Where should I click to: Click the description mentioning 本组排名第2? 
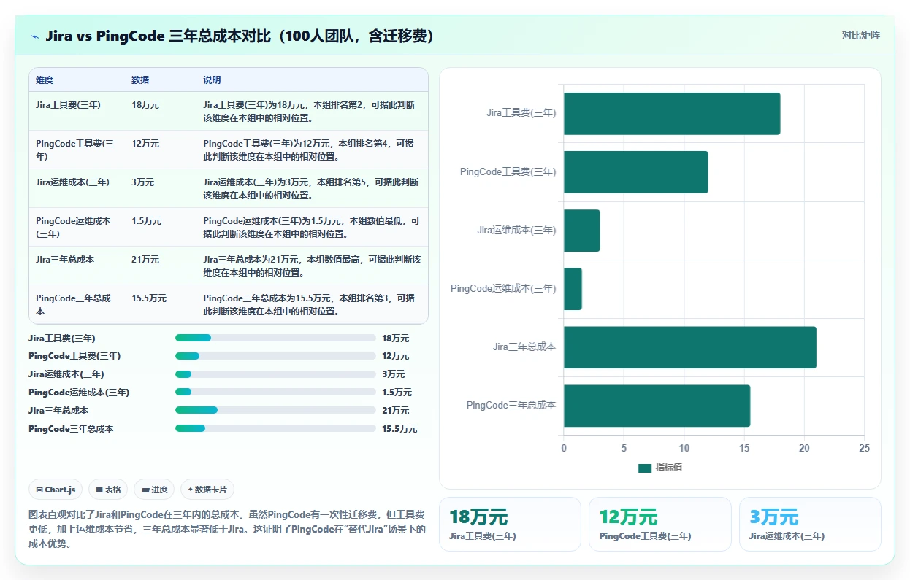click(310, 112)
